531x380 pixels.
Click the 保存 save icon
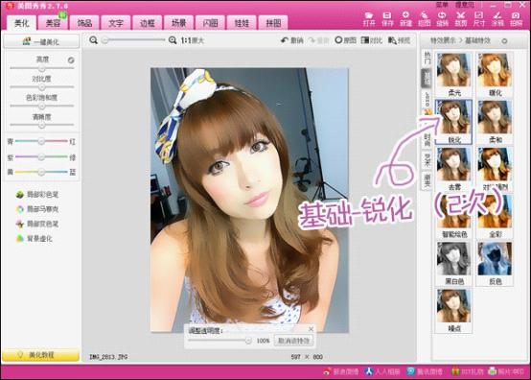click(387, 19)
